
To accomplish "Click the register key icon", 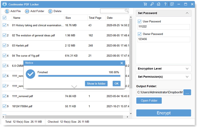I will tap(152, 4).
